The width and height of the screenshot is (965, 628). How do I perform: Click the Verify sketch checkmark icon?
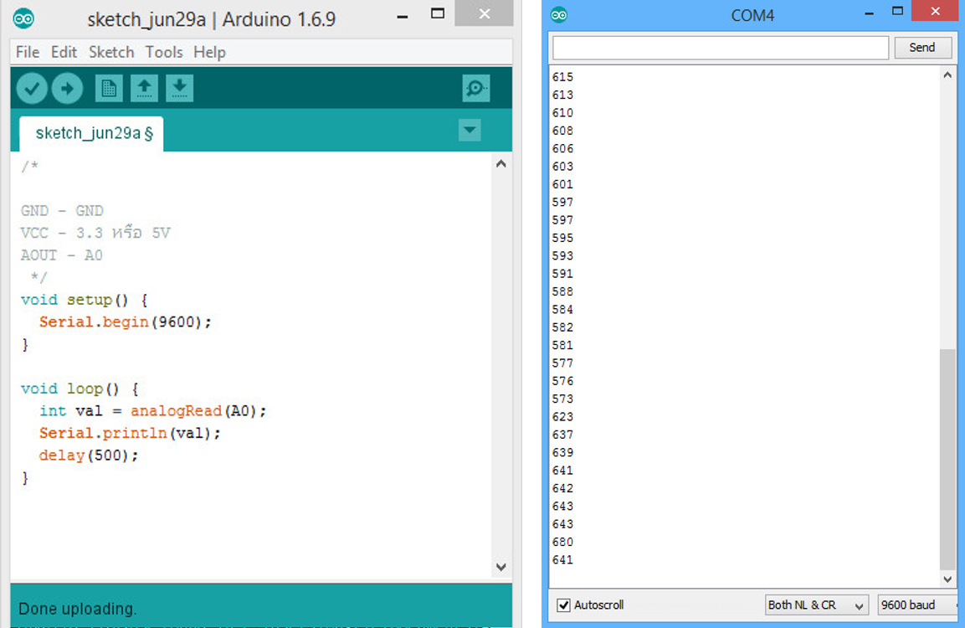coord(32,89)
